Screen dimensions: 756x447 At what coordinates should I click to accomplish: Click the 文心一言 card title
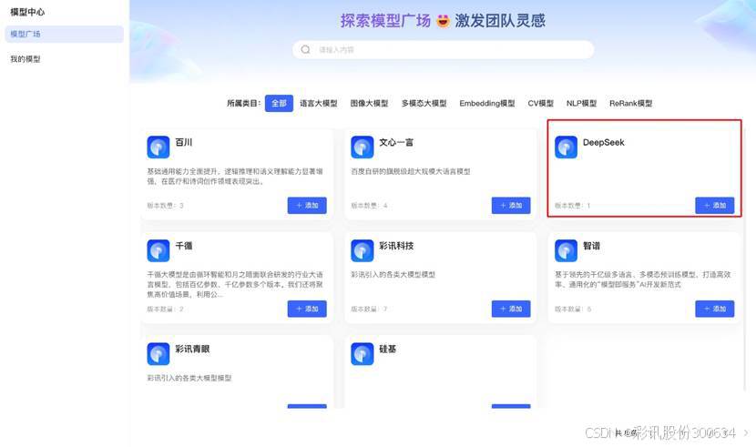(396, 142)
